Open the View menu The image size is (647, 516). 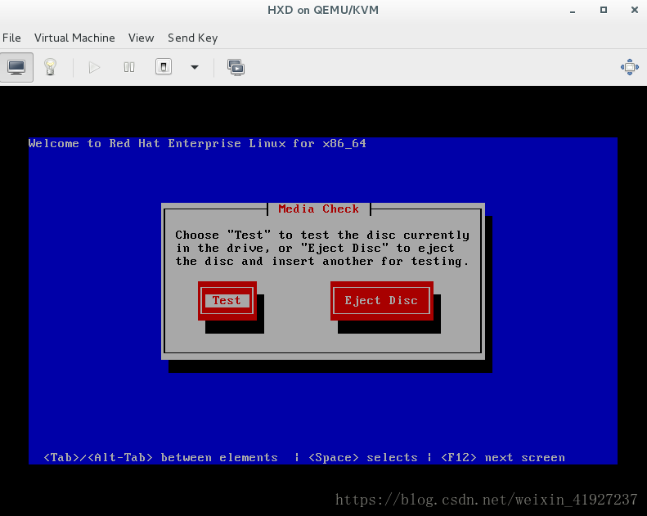pyautogui.click(x=142, y=38)
